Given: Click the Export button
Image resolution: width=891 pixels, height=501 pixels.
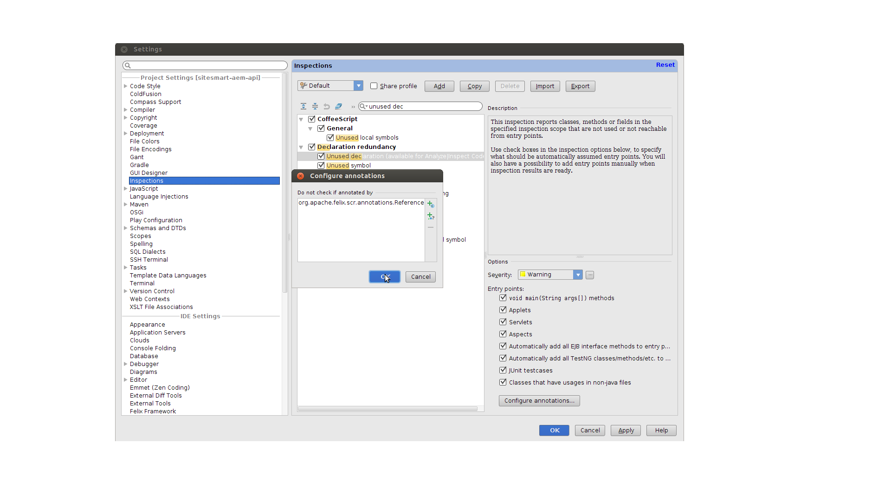Looking at the screenshot, I should (580, 86).
